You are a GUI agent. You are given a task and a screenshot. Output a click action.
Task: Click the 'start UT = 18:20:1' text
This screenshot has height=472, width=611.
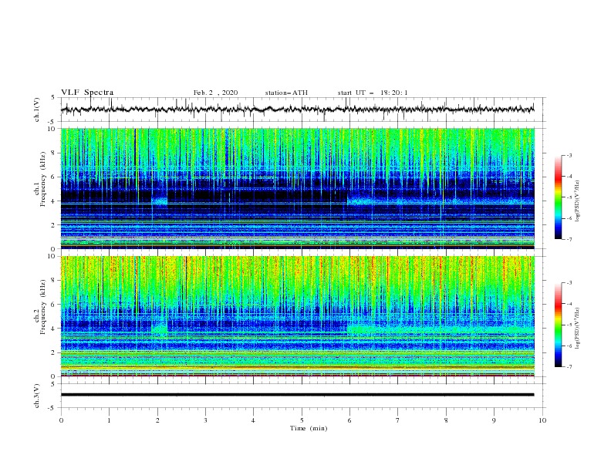point(373,93)
